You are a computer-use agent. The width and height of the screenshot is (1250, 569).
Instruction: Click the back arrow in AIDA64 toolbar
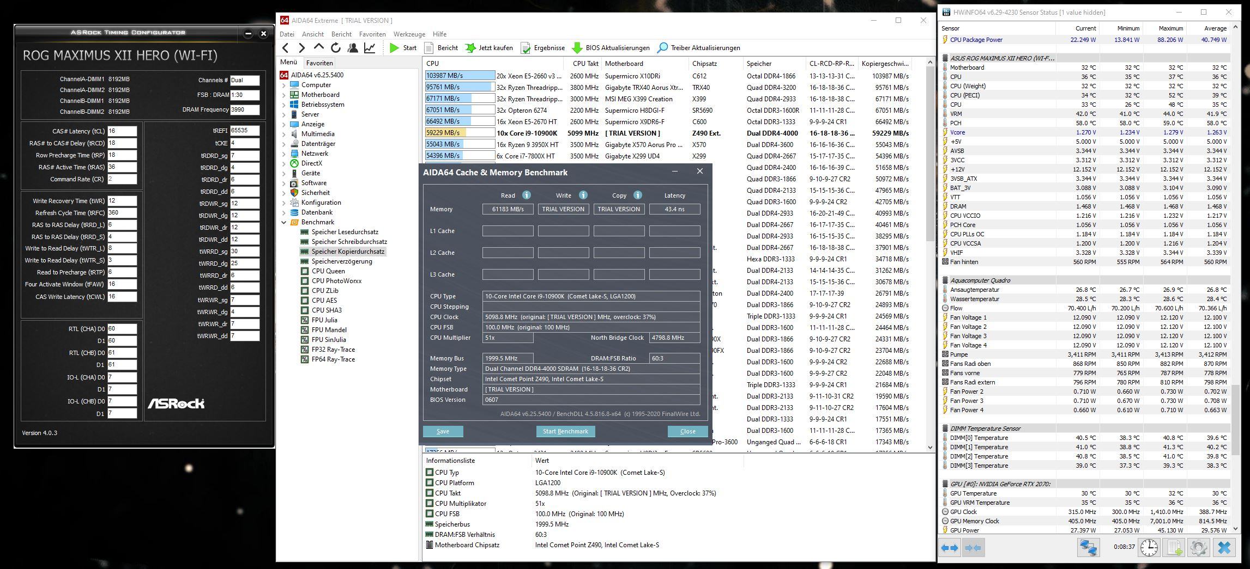tap(286, 48)
